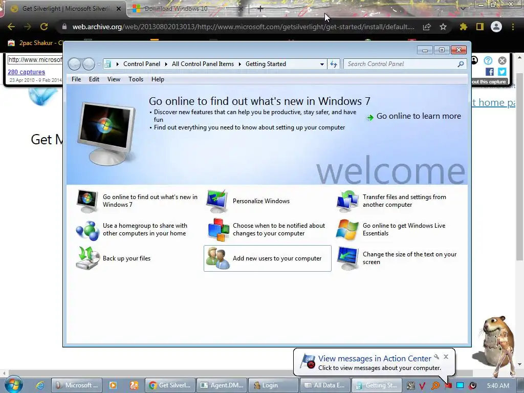Open View messages in Action Center balloon

tap(375, 359)
